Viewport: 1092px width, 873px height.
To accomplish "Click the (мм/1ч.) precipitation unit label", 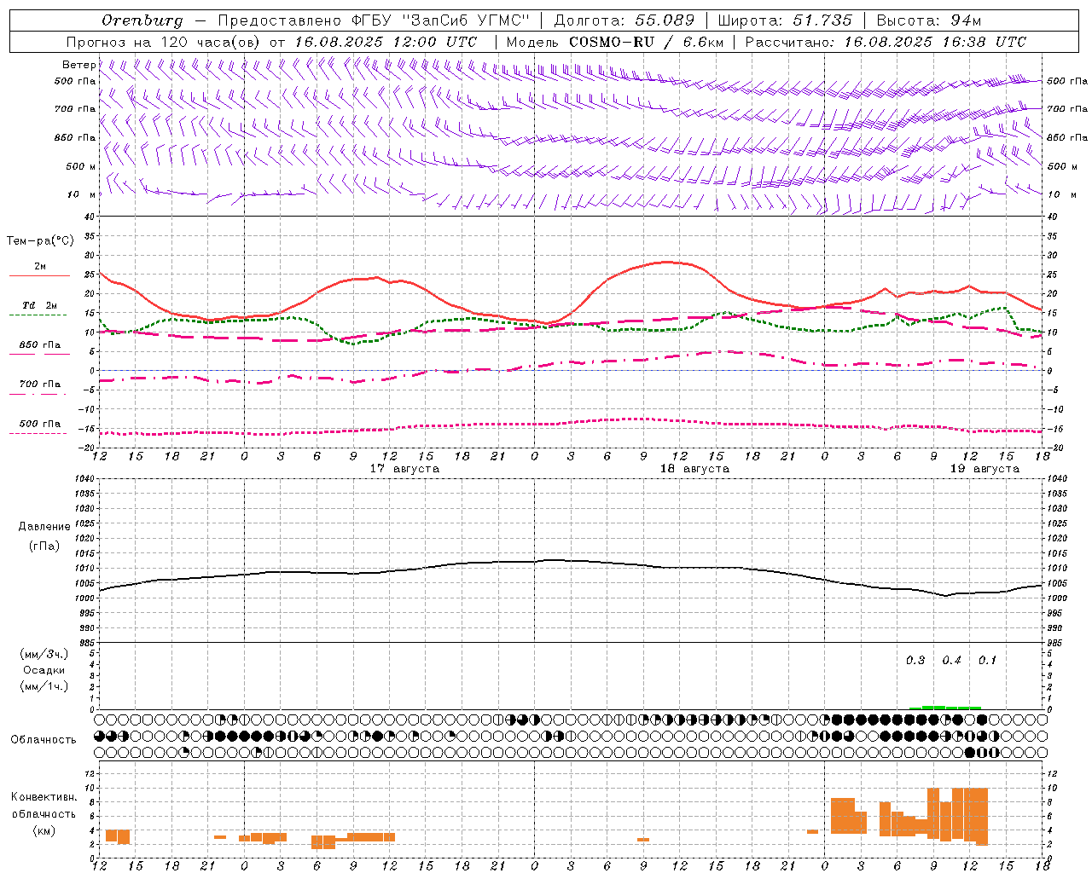I will pos(44,686).
